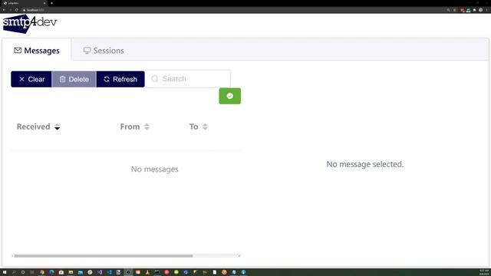Click the right arrow of message list scrollbar
This screenshot has height=276, width=491.
239,256
